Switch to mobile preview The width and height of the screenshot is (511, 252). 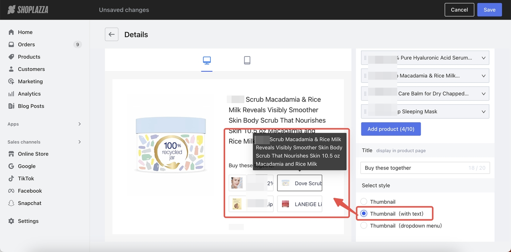coord(247,61)
